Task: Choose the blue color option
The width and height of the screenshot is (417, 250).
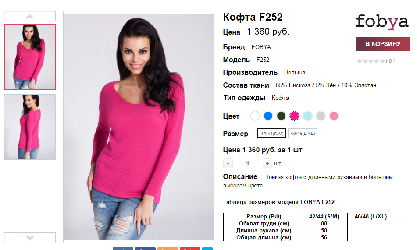Action: point(268,116)
